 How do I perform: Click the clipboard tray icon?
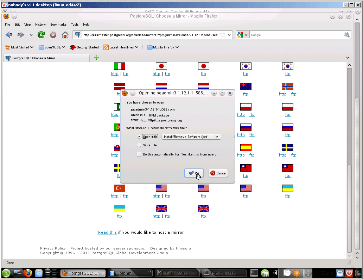pyautogui.click(x=287, y=273)
